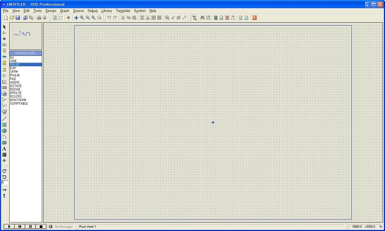Select the 2D closed path tool
The width and height of the screenshot is (385, 231).
(4, 143)
